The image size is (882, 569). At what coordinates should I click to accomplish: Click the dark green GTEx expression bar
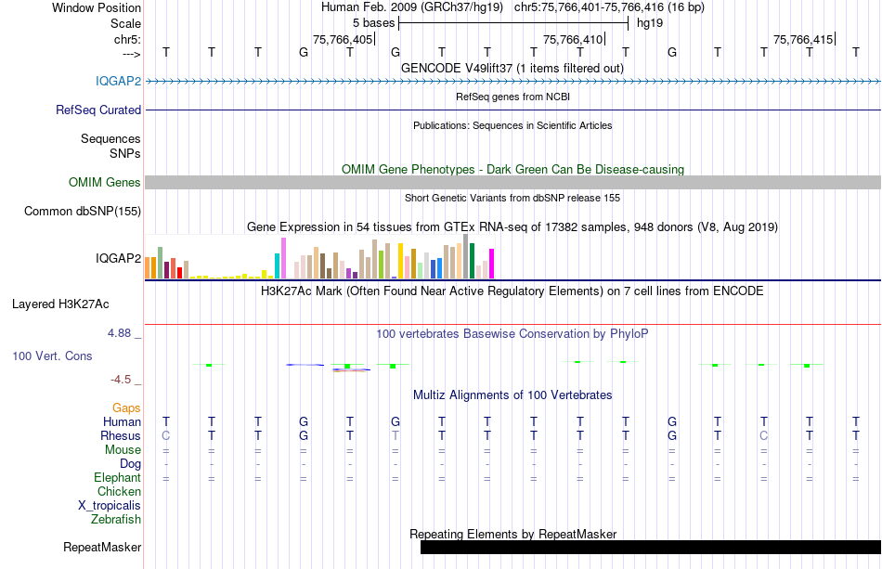coord(472,261)
